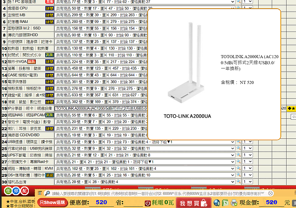Click the magnifier icon in OS+應用軟體 row 29
This screenshot has width=296, height=208.
point(238,175)
